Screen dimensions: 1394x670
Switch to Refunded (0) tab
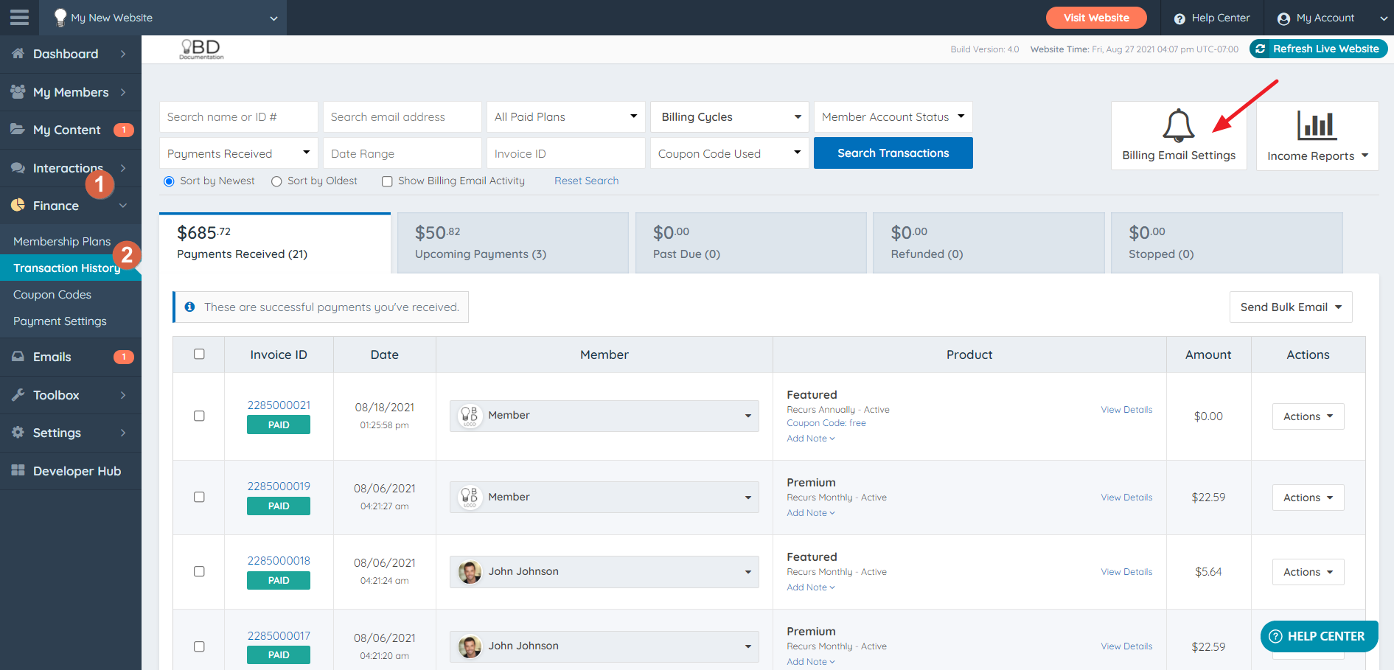(x=989, y=243)
